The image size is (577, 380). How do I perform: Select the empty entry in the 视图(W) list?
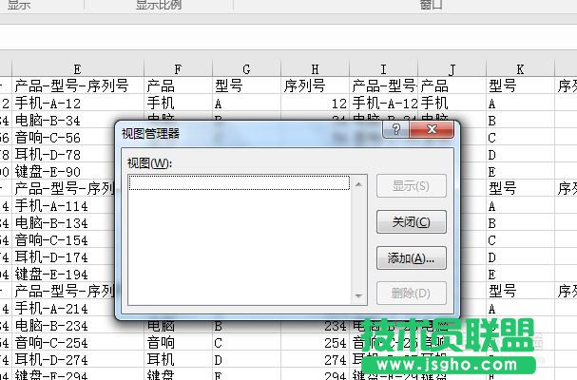240,182
